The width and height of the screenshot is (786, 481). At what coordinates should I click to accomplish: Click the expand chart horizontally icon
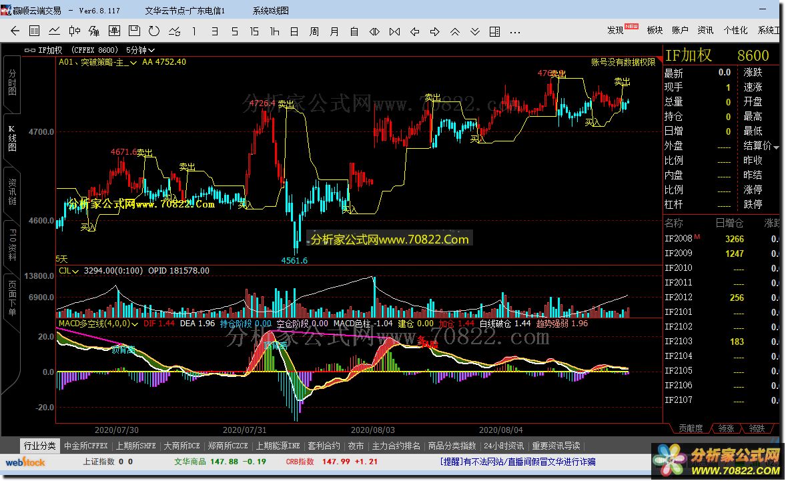tap(374, 31)
